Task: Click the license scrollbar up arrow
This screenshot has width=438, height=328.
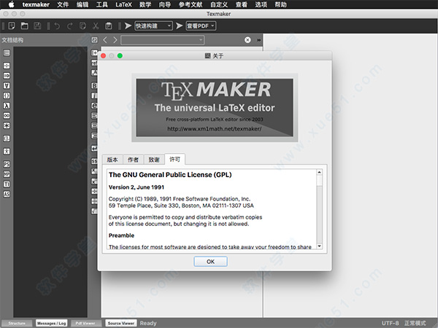Action: pyautogui.click(x=319, y=172)
